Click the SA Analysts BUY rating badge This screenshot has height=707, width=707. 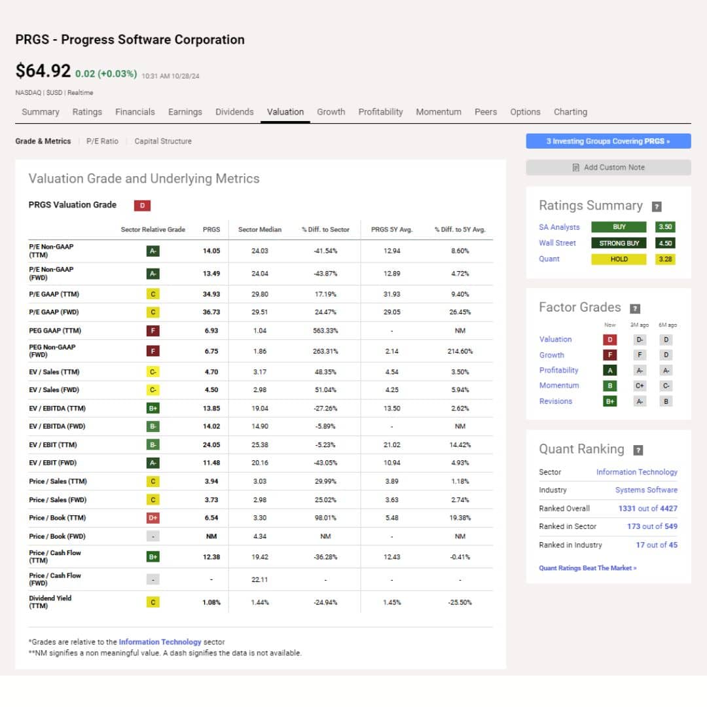[619, 227]
